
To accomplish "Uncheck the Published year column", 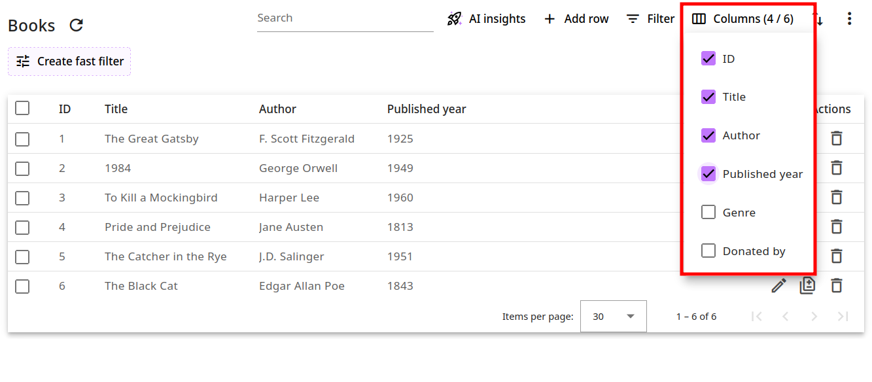I will point(708,174).
